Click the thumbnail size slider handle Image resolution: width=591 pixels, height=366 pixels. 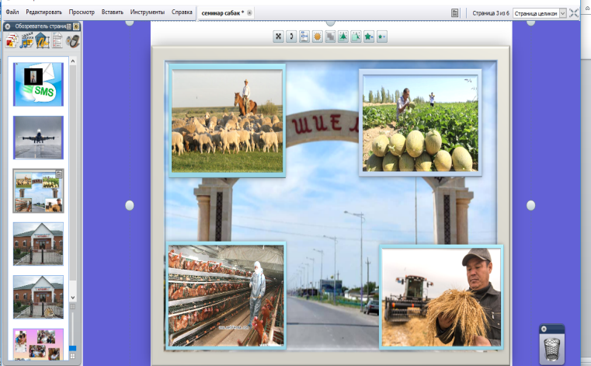coord(73,349)
